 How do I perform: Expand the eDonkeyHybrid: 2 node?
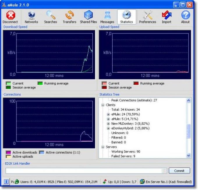click(x=108, y=128)
